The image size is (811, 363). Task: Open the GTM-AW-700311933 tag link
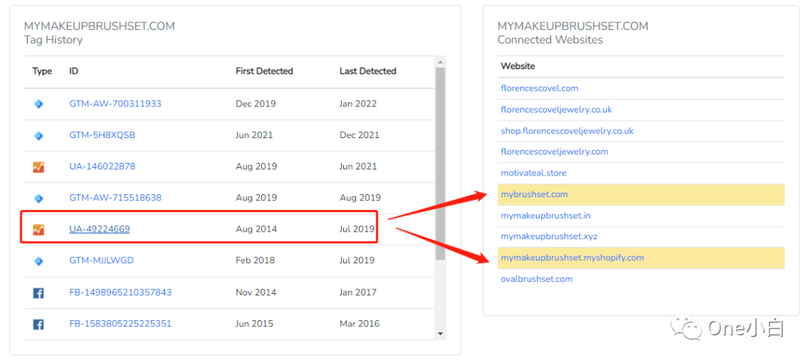(116, 103)
